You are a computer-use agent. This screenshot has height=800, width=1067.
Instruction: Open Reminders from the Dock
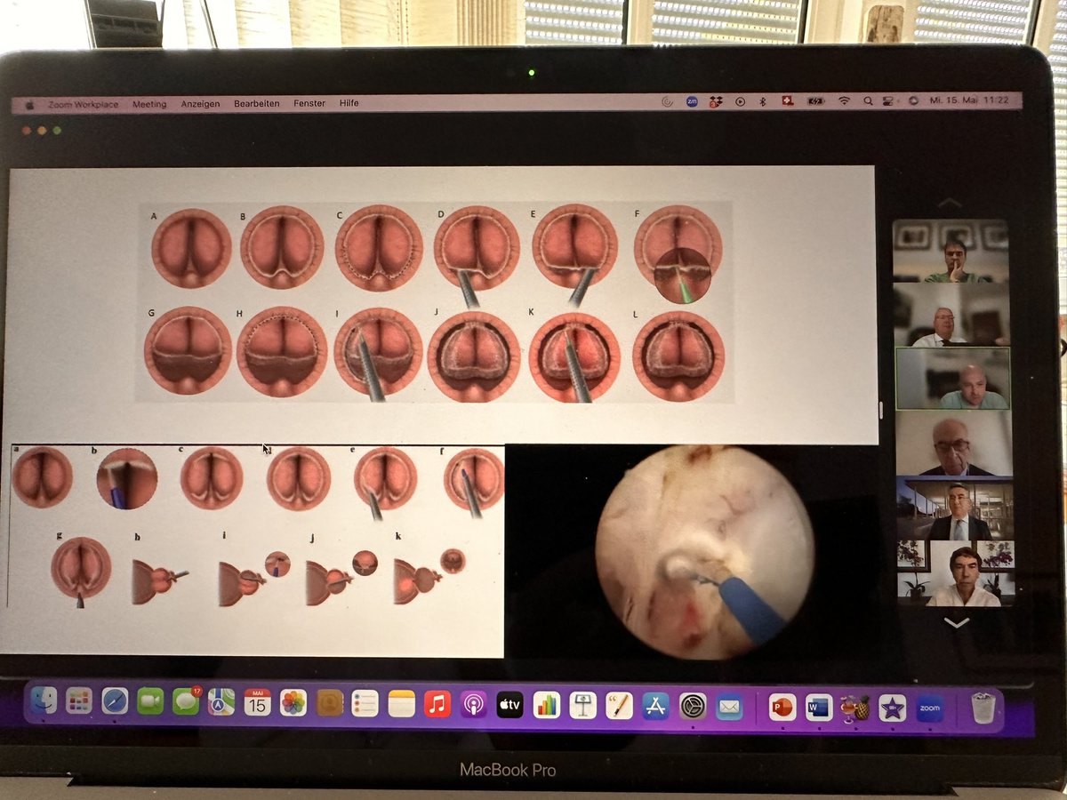click(365, 703)
